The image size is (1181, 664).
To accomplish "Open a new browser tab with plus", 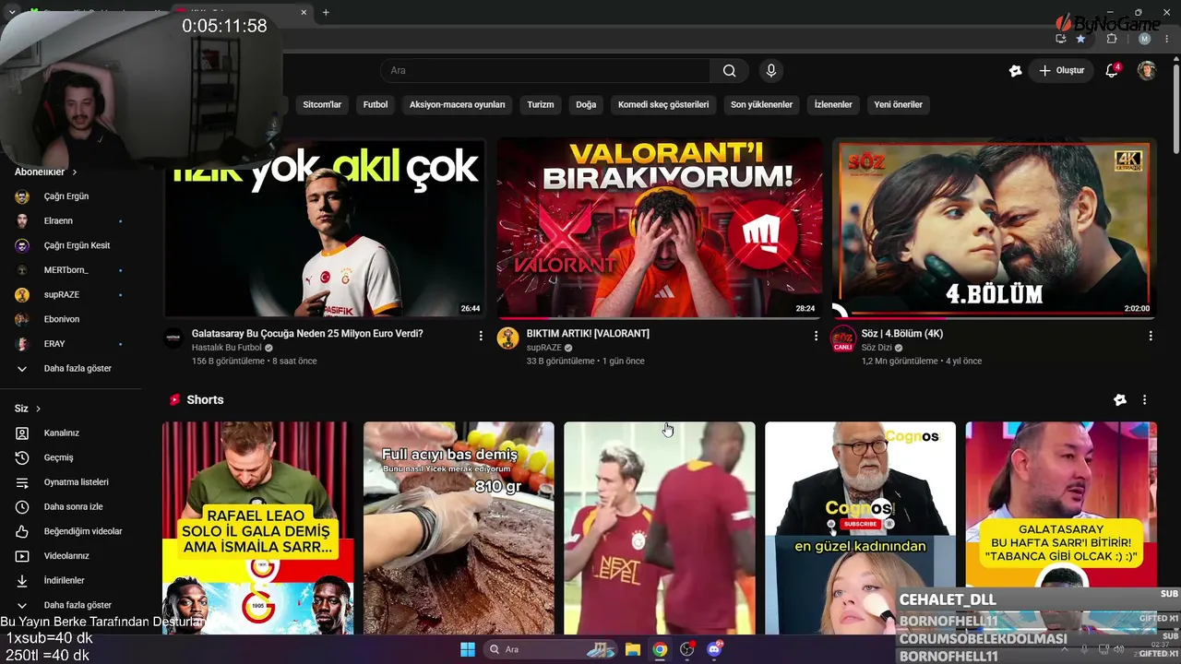I will point(326,12).
